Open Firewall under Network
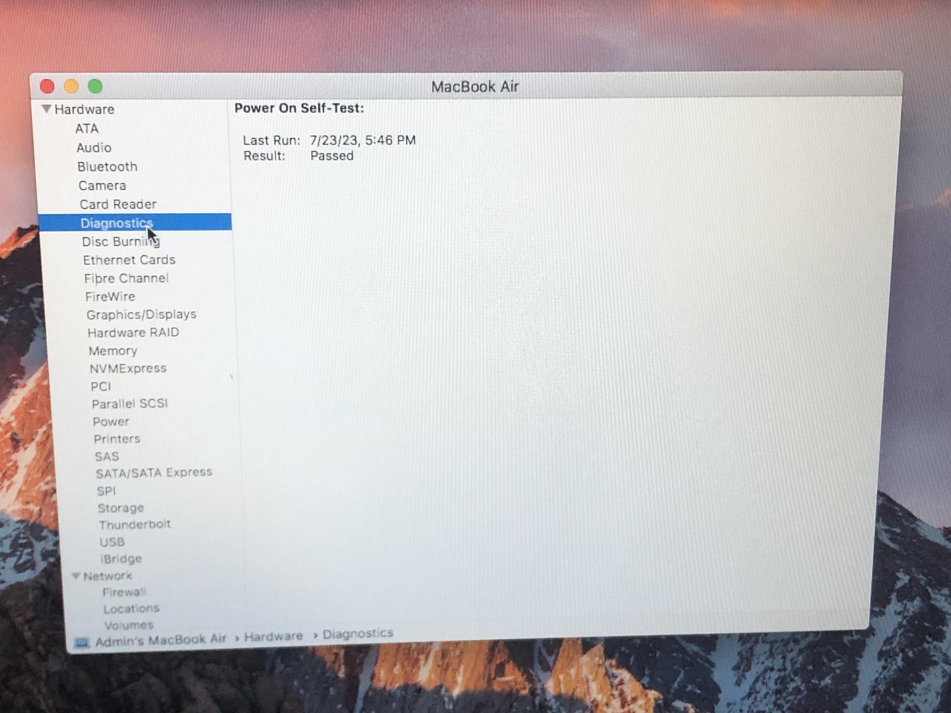 coord(124,592)
